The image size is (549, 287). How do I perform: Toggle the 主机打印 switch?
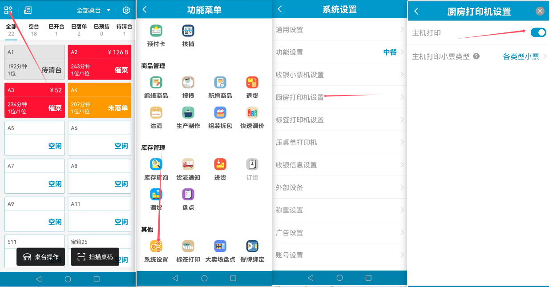click(538, 32)
